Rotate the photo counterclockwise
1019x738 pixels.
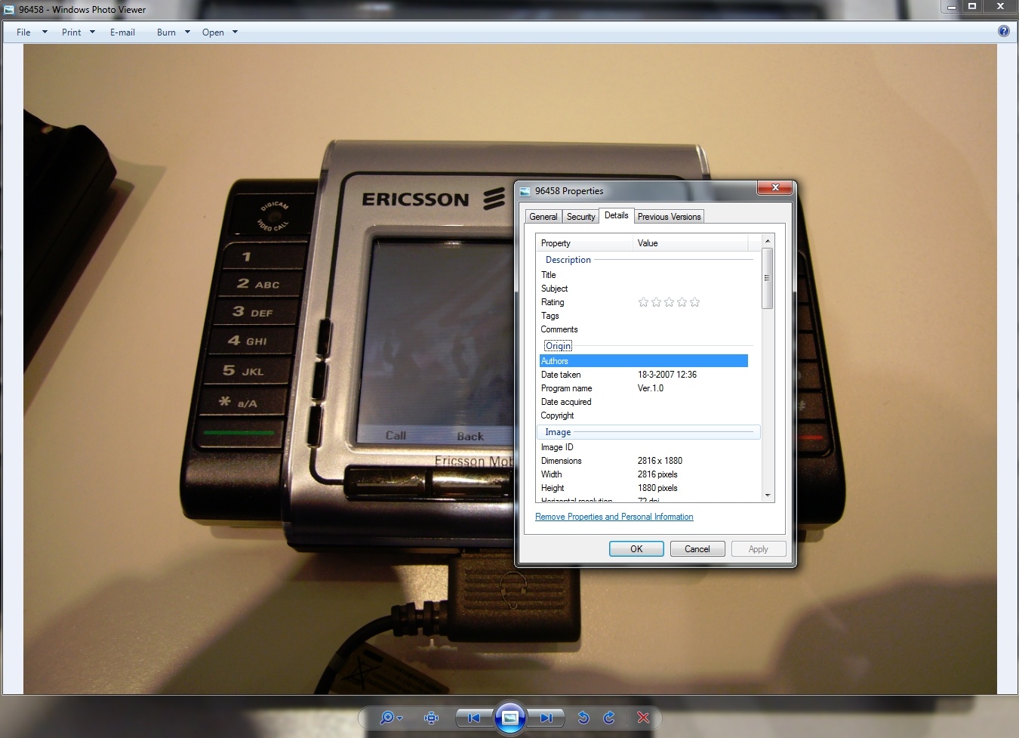point(583,718)
